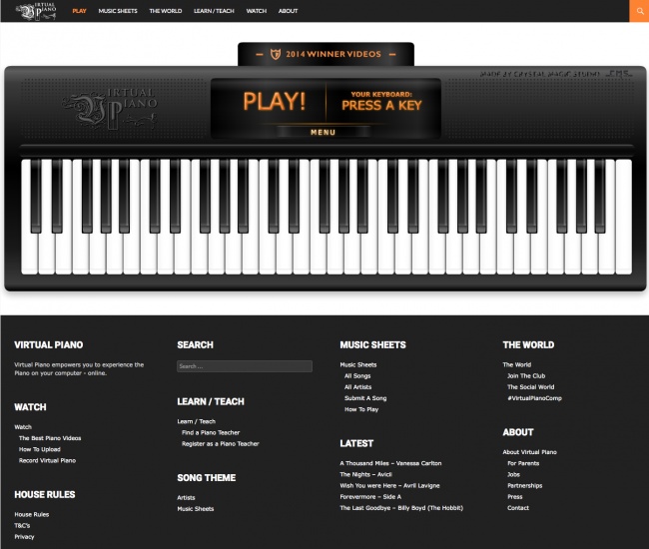Go to Watch in the top navigation

tap(256, 11)
